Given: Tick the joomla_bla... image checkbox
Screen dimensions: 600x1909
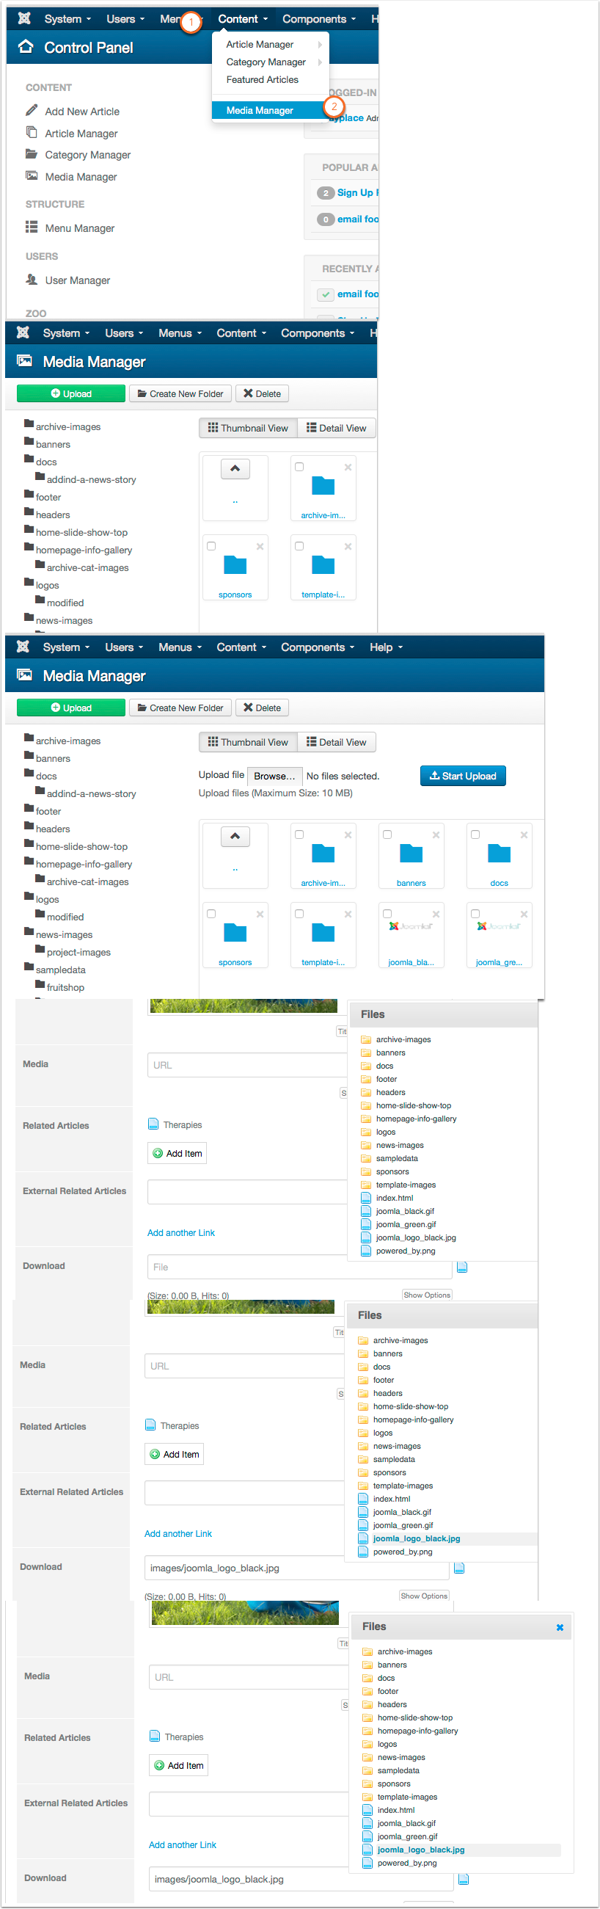Looking at the screenshot, I should point(387,914).
